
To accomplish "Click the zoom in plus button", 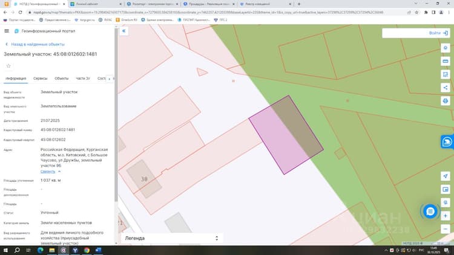I will pos(446,216).
